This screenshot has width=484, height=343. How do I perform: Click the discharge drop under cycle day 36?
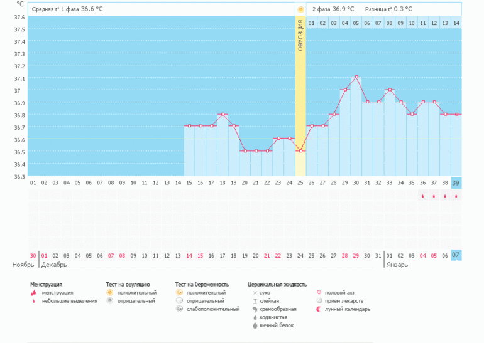click(422, 196)
